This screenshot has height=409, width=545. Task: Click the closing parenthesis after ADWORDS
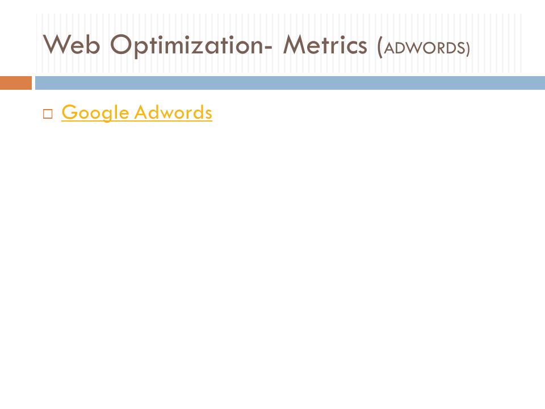click(468, 48)
